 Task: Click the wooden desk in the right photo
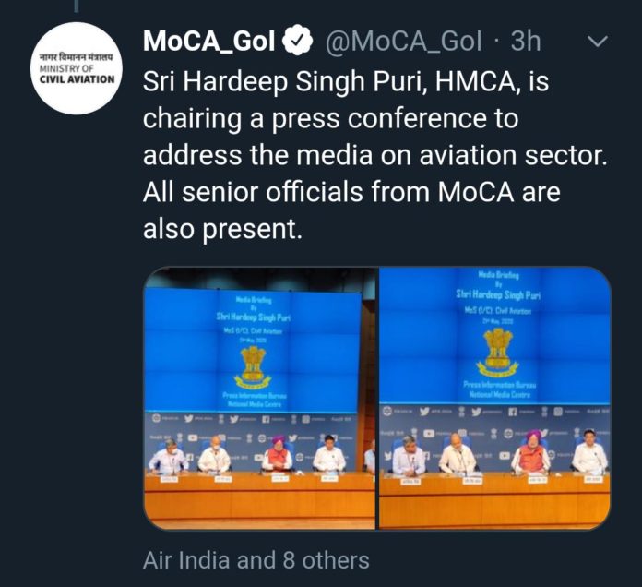pos(495,500)
